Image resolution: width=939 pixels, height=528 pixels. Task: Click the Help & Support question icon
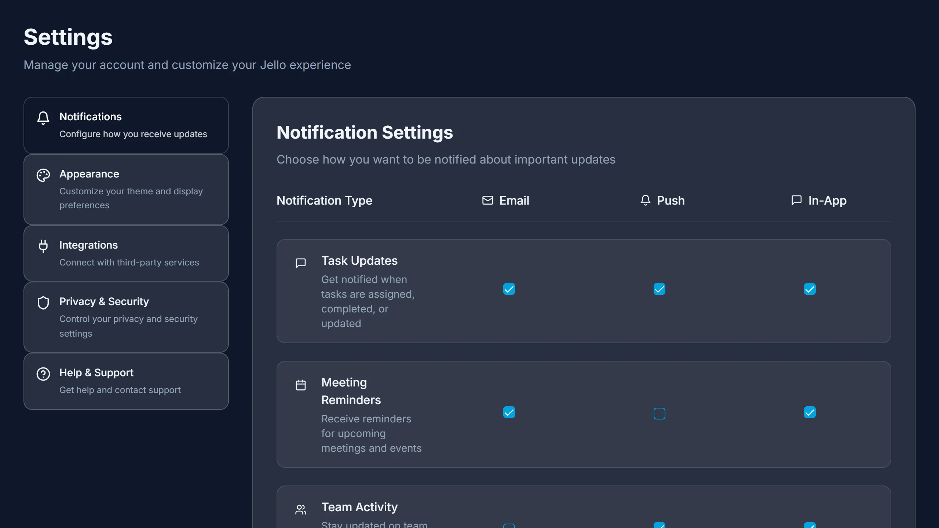[x=43, y=374]
